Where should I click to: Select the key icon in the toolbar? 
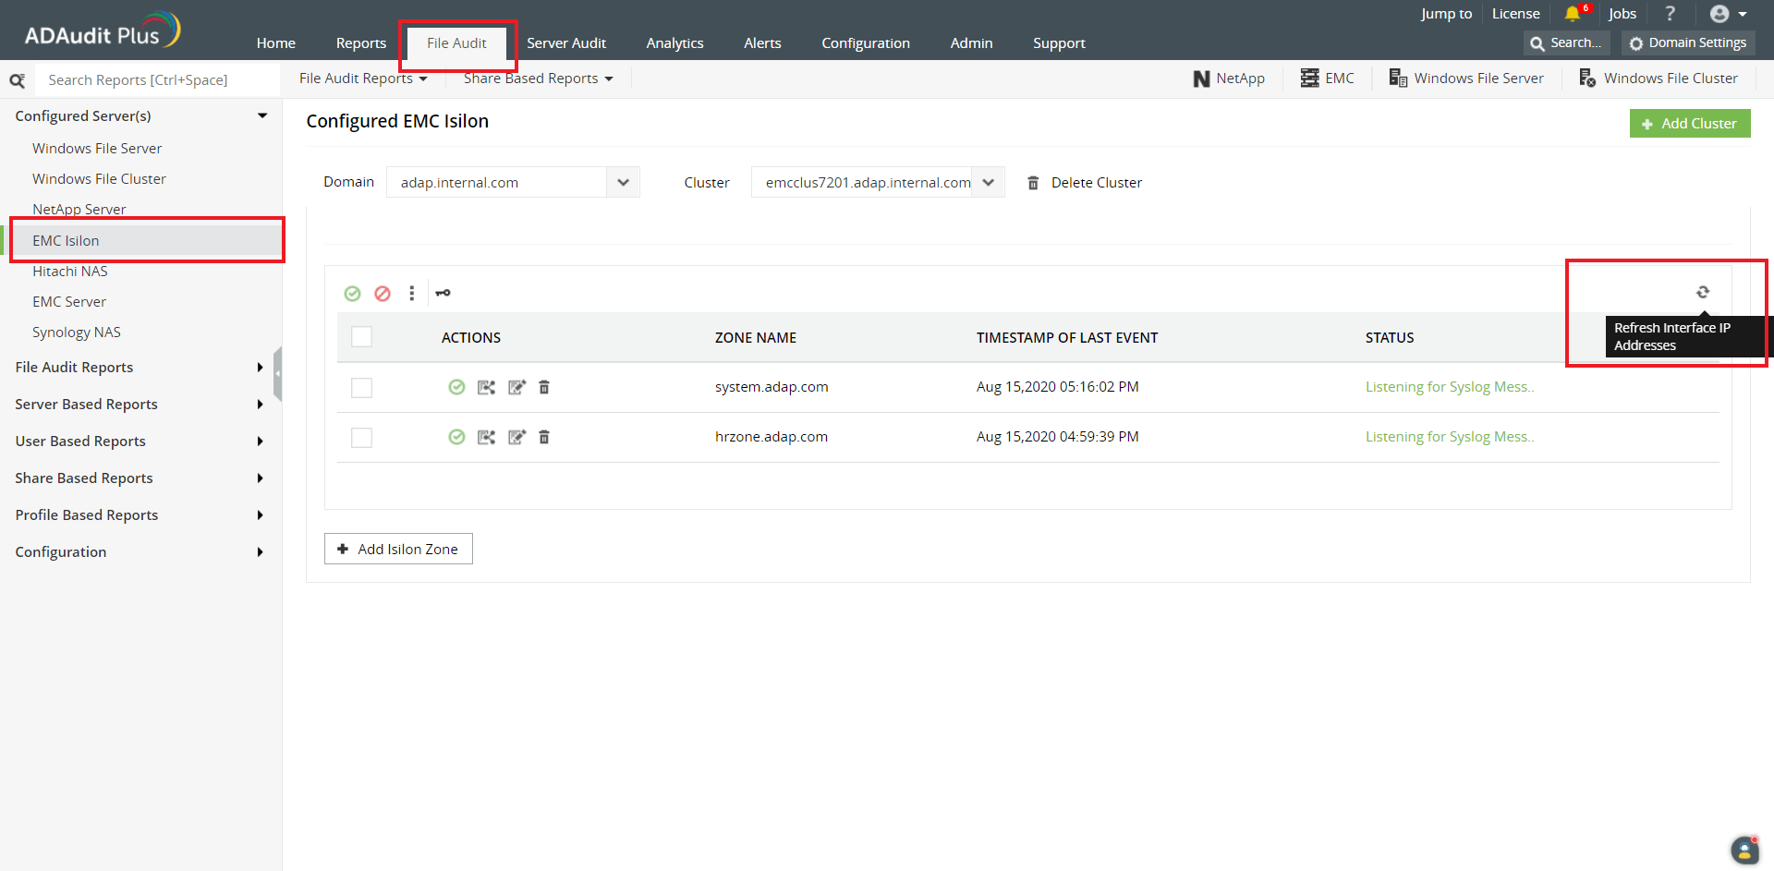pos(443,293)
